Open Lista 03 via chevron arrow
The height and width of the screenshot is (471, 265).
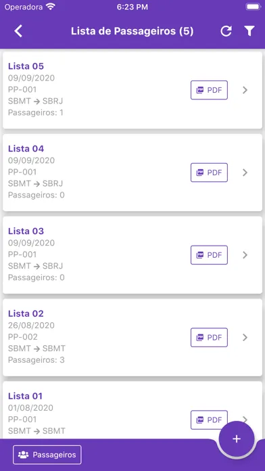[x=245, y=255]
